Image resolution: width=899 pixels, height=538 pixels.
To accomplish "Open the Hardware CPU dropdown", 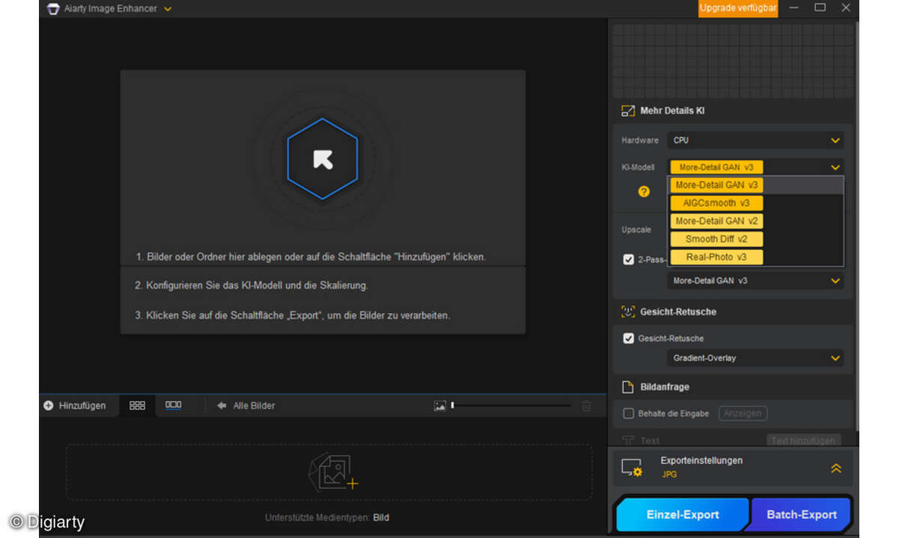I will 756,140.
